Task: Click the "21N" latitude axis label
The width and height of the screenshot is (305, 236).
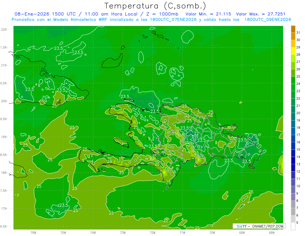Action: 4,65
